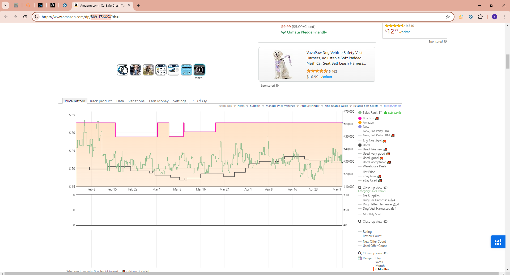View site information in address bar
The width and height of the screenshot is (510, 275).
[x=37, y=17]
